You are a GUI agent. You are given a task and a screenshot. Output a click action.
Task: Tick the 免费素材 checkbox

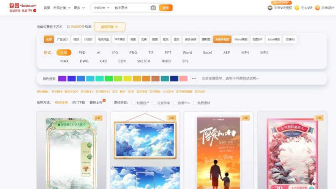(194, 102)
